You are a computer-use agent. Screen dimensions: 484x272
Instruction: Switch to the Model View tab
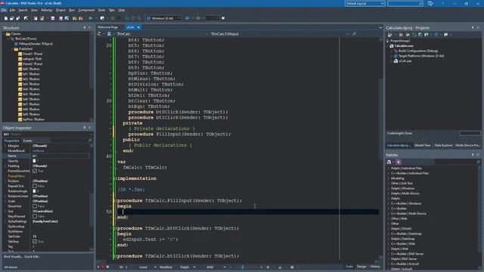423,145
